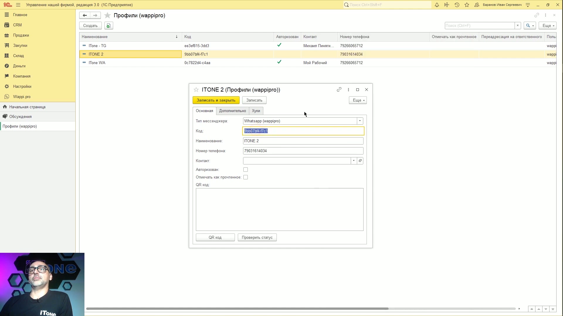Click the horizontal scrollbar at bottom

(237, 309)
